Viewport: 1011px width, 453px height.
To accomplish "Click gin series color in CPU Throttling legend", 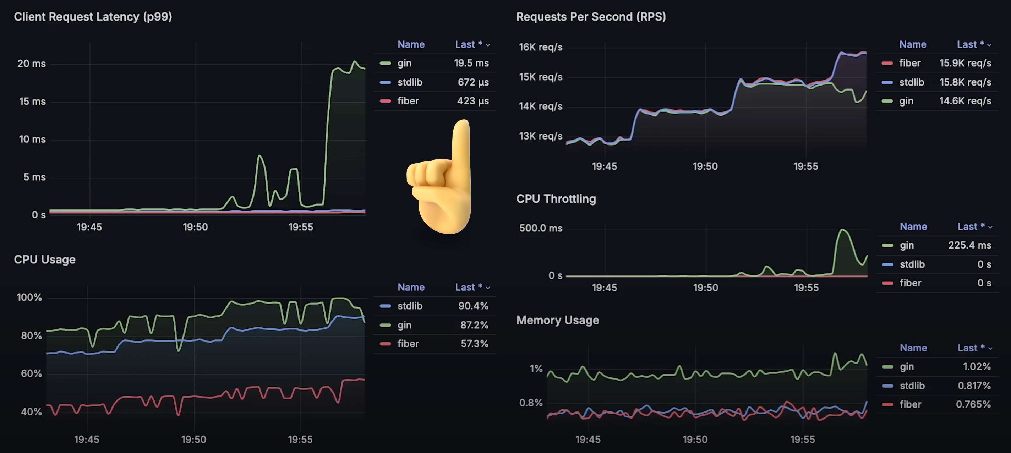I will pos(887,245).
